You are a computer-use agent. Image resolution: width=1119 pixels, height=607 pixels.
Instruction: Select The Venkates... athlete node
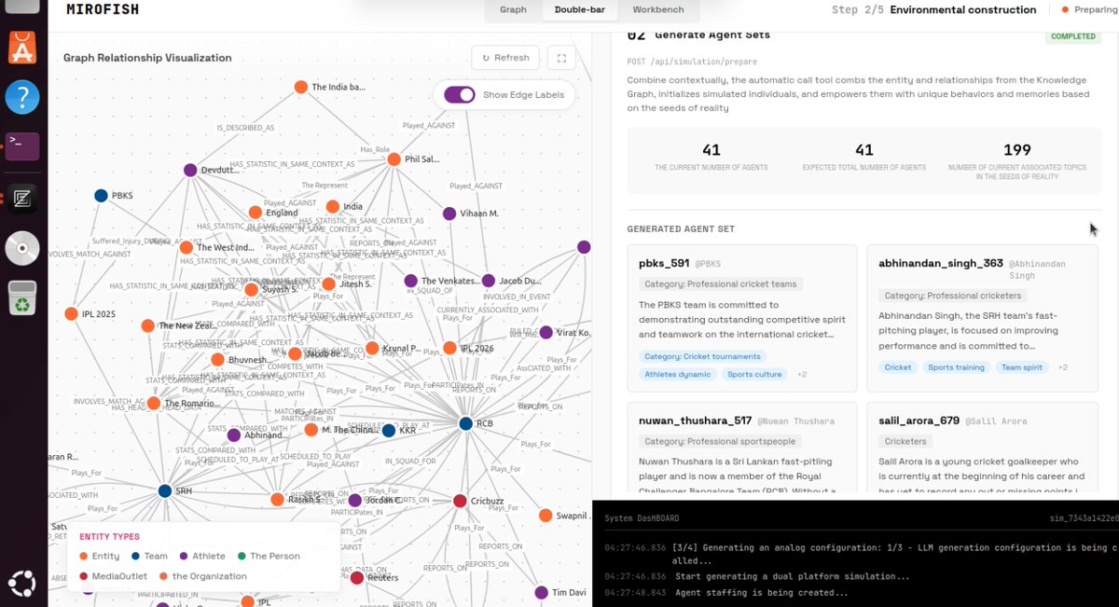tap(410, 281)
